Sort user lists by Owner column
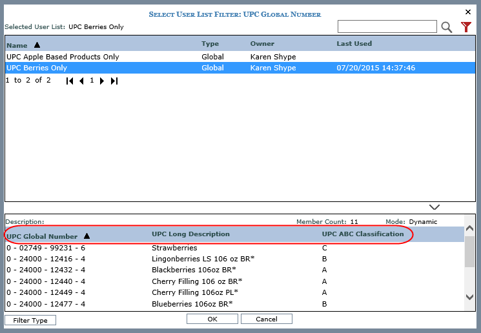Screen dimensions: 481x333 pyautogui.click(x=262, y=43)
